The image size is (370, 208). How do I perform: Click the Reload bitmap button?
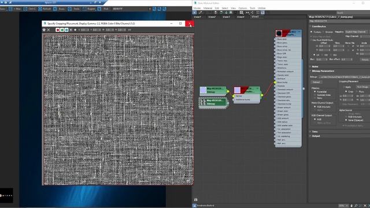316,82
